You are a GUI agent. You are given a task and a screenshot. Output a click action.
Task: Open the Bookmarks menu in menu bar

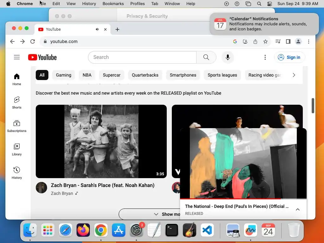[113, 4]
